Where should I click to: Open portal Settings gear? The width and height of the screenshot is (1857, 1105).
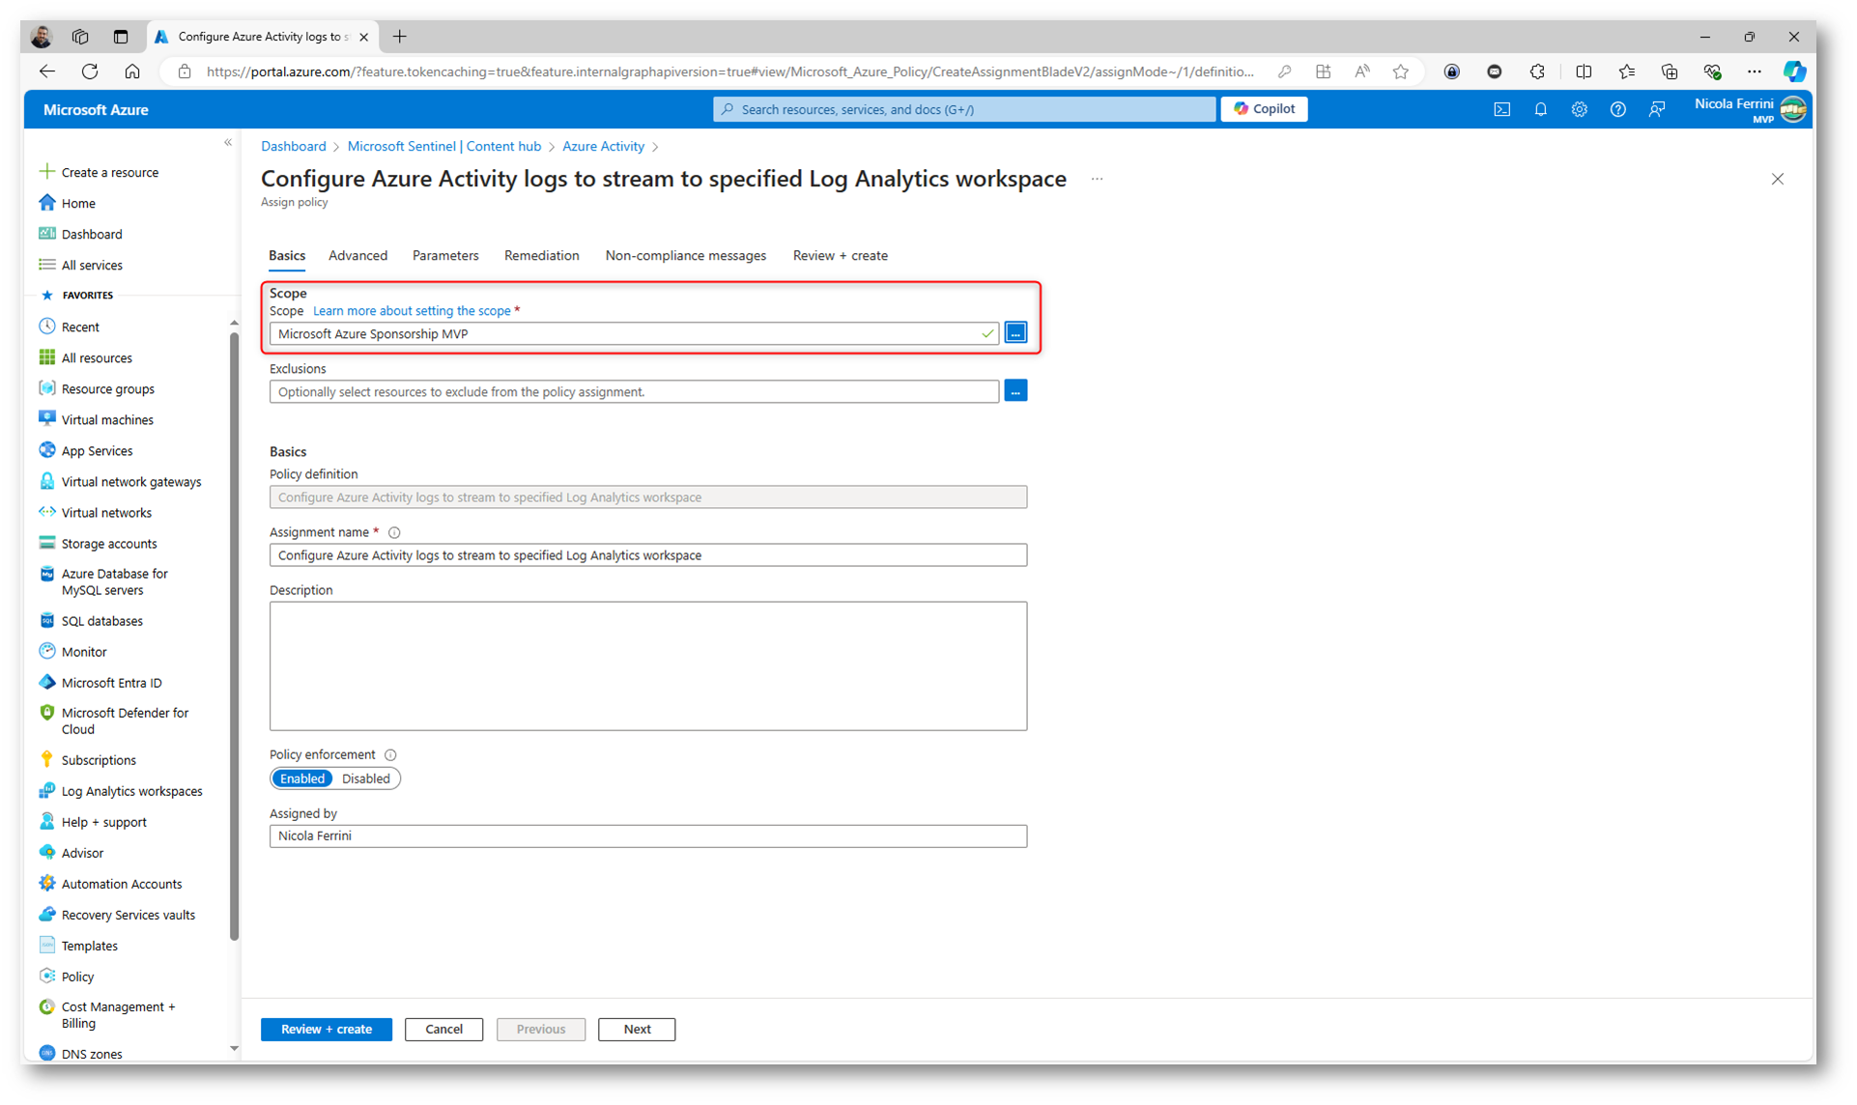1579,109
